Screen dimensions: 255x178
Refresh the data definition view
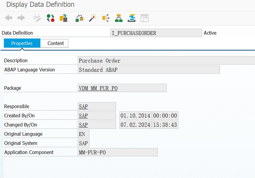point(50,18)
